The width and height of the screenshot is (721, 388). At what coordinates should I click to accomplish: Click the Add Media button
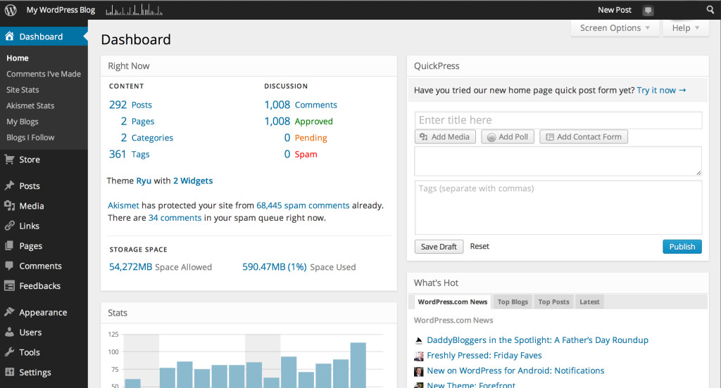click(445, 137)
